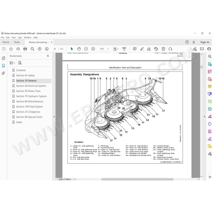Open page thumbnails panel
The width and height of the screenshot is (212, 212).
tap(4, 58)
